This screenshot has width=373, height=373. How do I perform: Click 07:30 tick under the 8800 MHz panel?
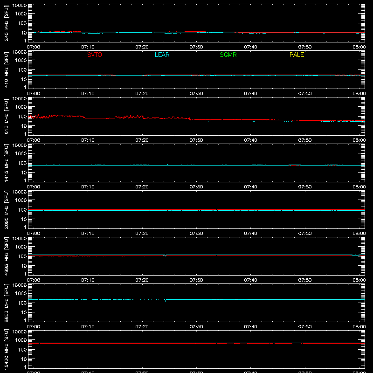click(196, 327)
